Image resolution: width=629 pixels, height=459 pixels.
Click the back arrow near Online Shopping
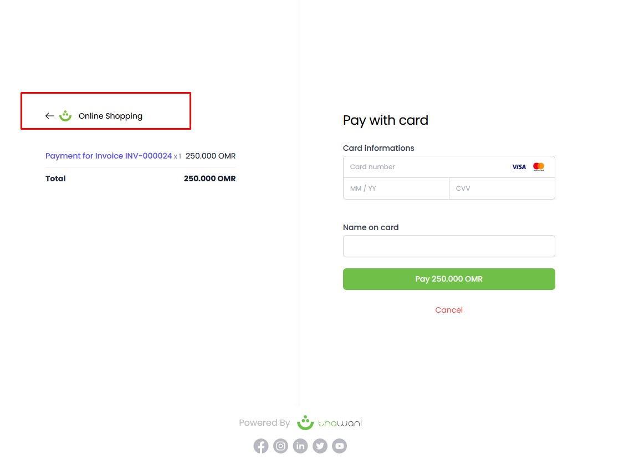[49, 115]
